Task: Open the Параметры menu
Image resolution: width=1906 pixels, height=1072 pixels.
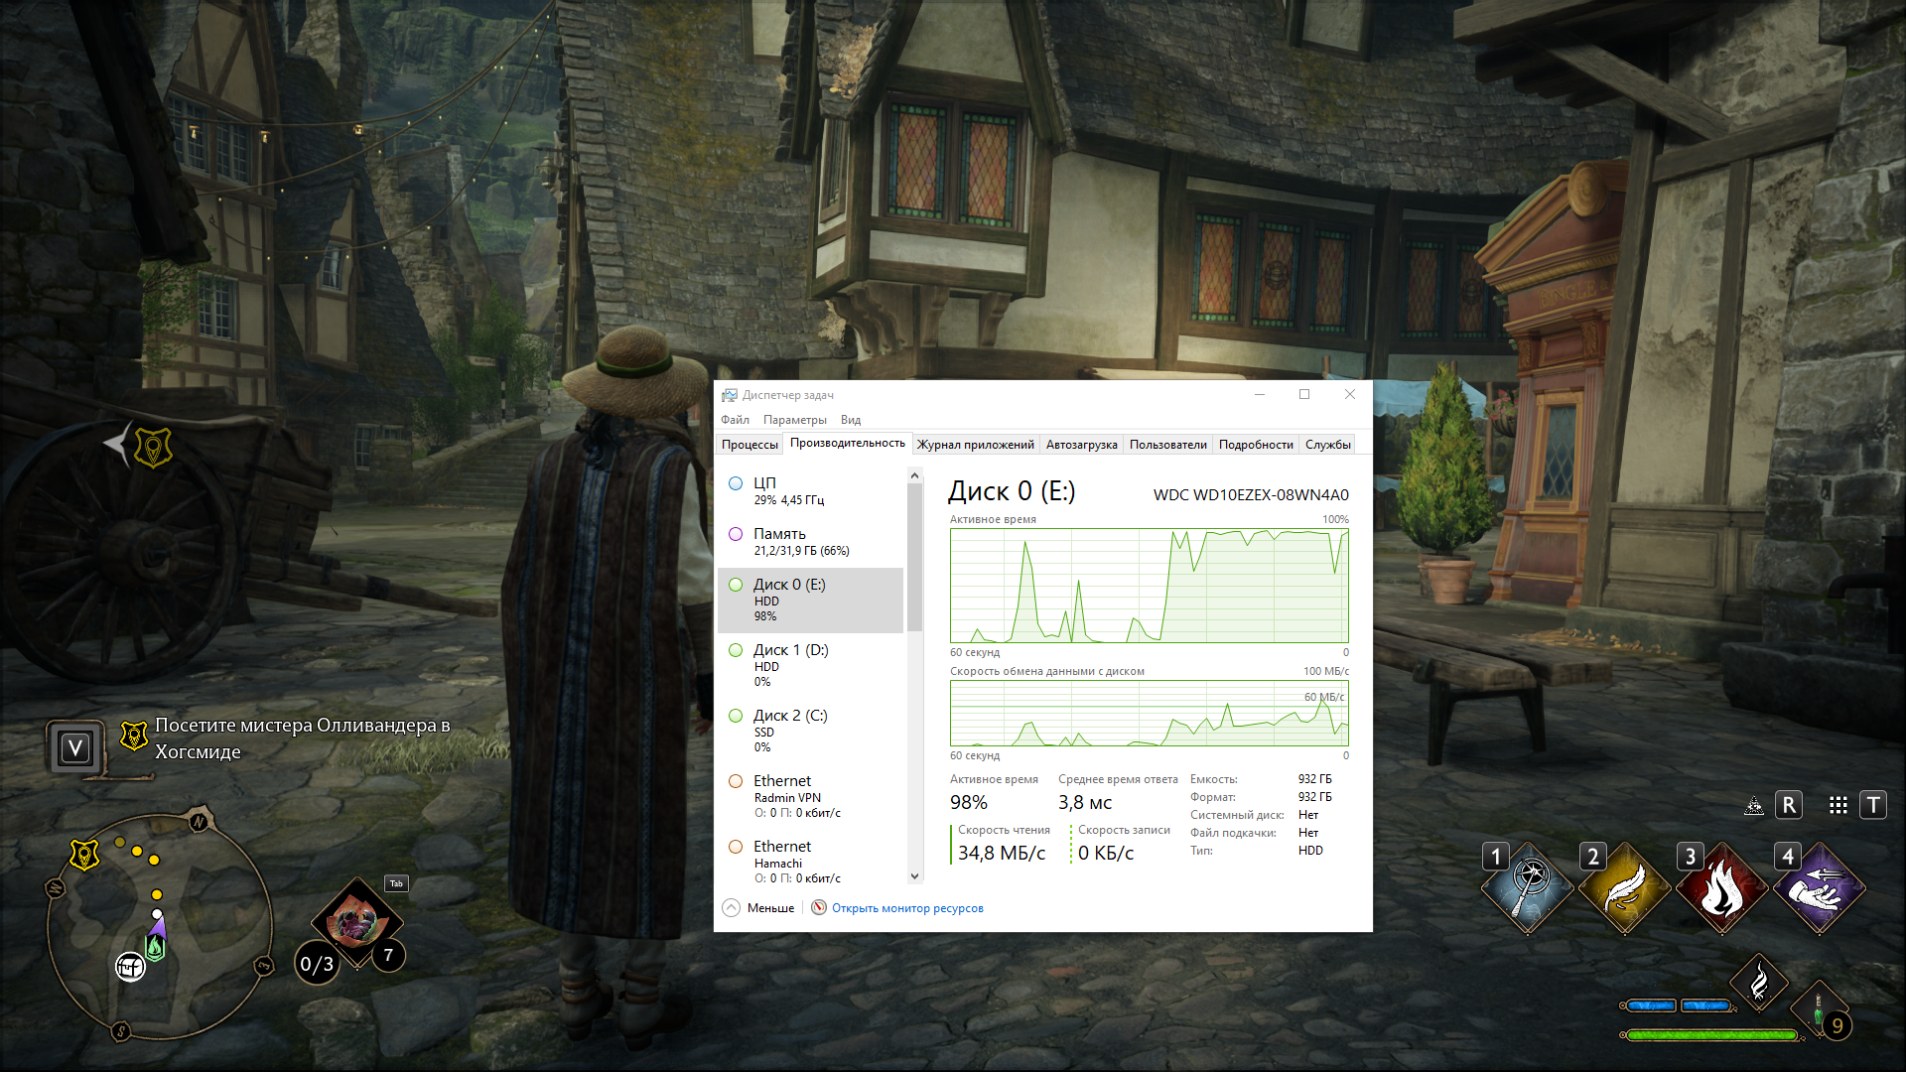Action: 794,420
